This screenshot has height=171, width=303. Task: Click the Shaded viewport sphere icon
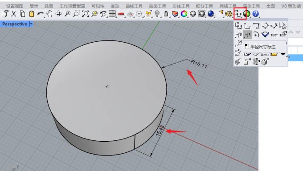click(193, 14)
